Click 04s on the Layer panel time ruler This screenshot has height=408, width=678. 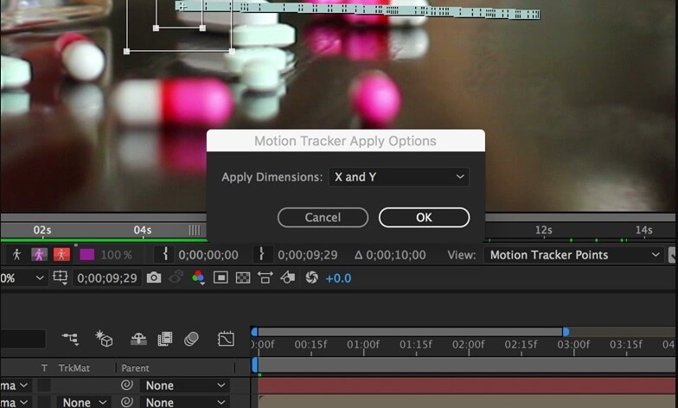point(143,230)
